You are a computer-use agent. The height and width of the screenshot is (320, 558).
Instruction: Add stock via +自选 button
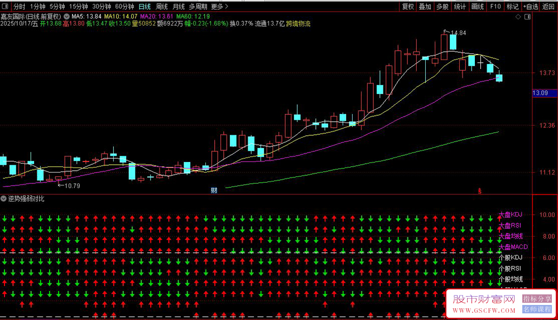pos(530,7)
